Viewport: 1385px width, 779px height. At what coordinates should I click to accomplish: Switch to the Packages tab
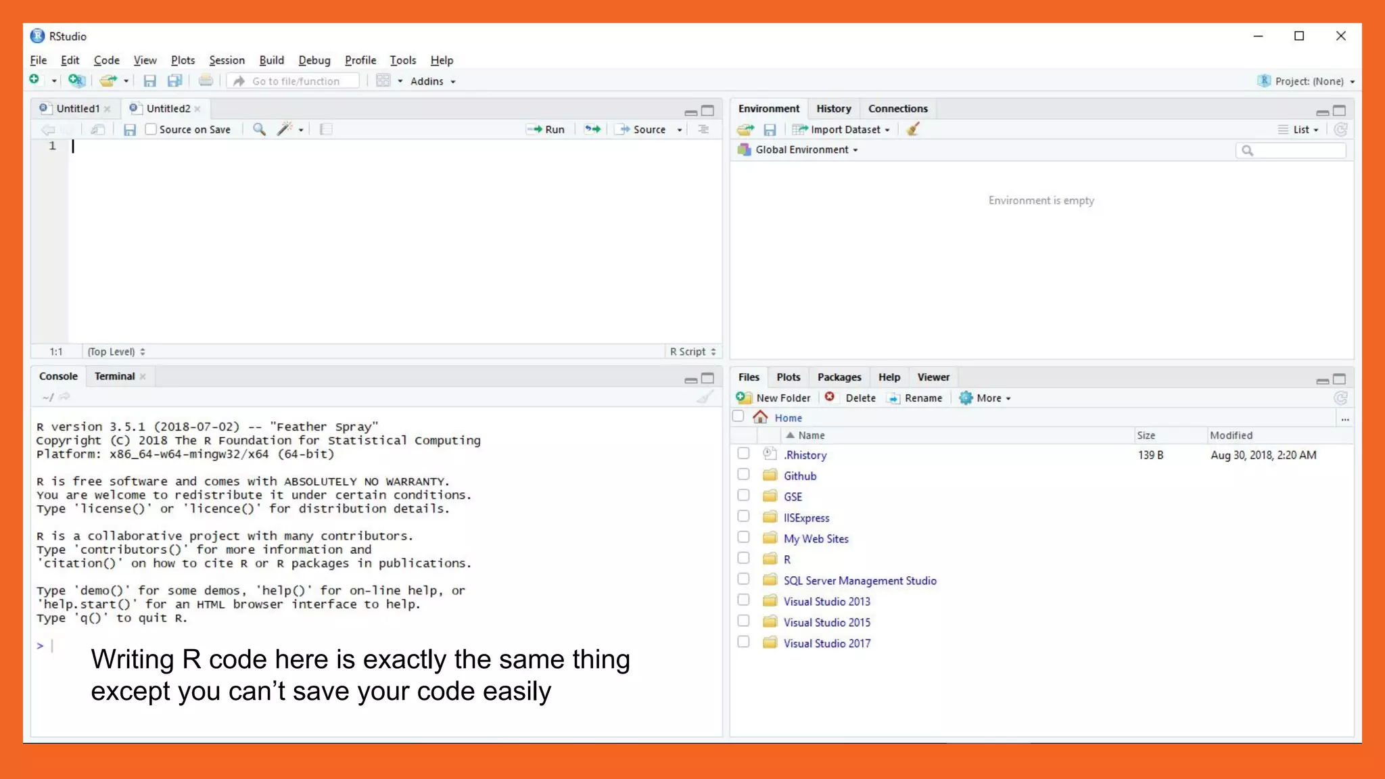point(839,377)
